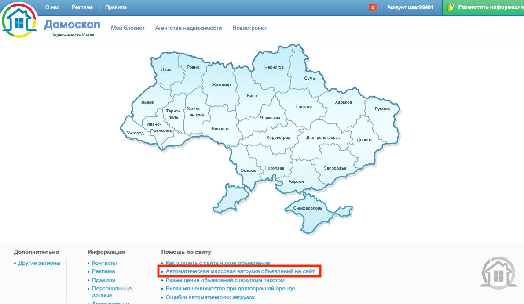The image size is (524, 304).
Task: Open Риски мошенничества при долгосрочной аренде
Action: click(x=230, y=289)
